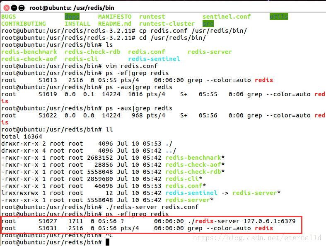326x246 pixels.
Task: Click process ID 51013
Action: point(48,80)
